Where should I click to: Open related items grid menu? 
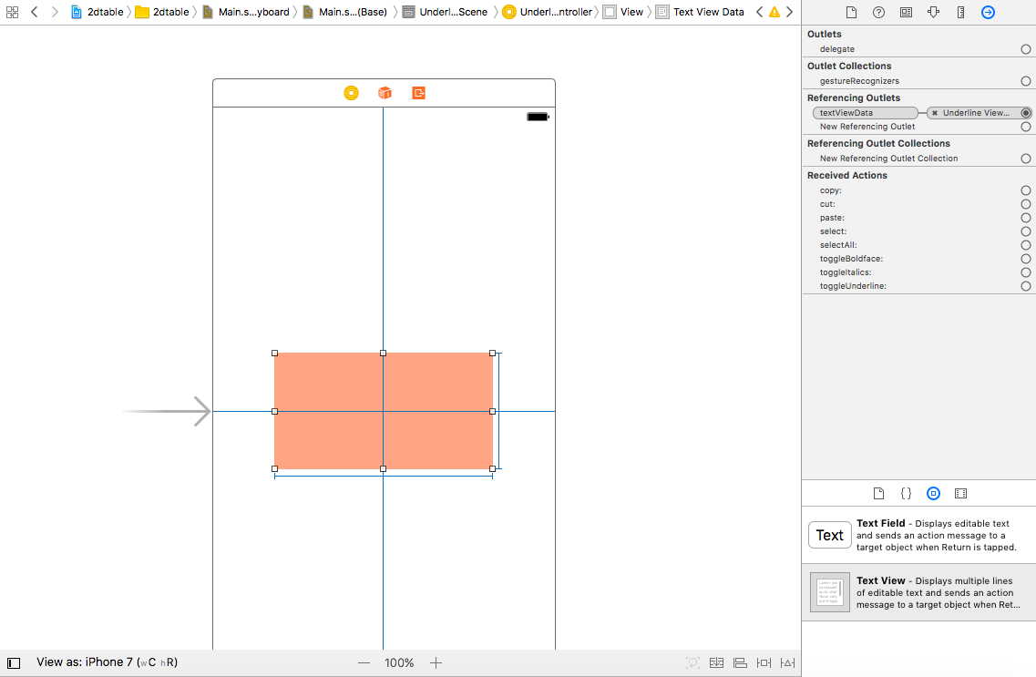pyautogui.click(x=12, y=12)
